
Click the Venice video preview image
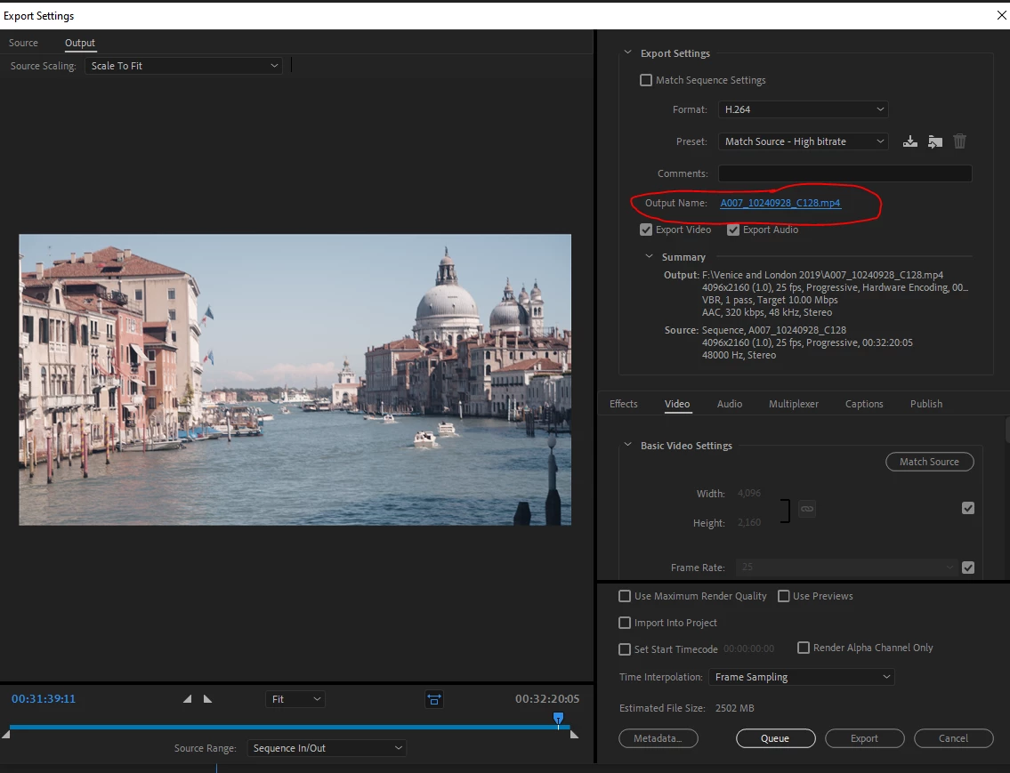(295, 380)
